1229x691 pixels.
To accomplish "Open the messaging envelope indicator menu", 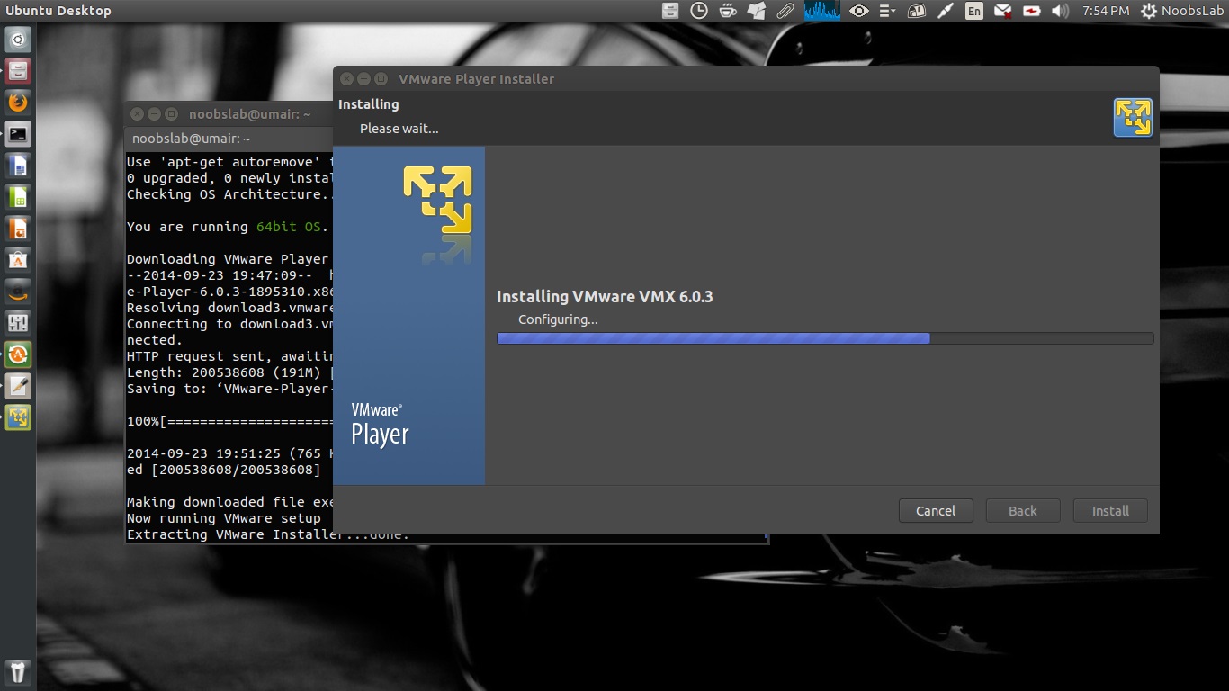I will (1002, 11).
